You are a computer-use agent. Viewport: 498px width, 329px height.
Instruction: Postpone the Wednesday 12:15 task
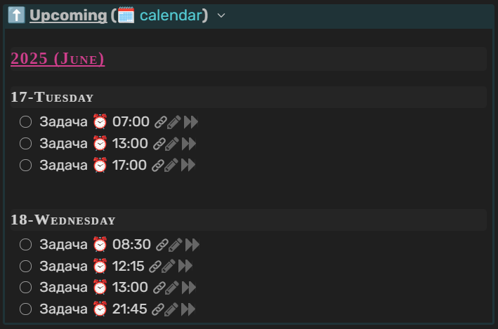click(185, 267)
